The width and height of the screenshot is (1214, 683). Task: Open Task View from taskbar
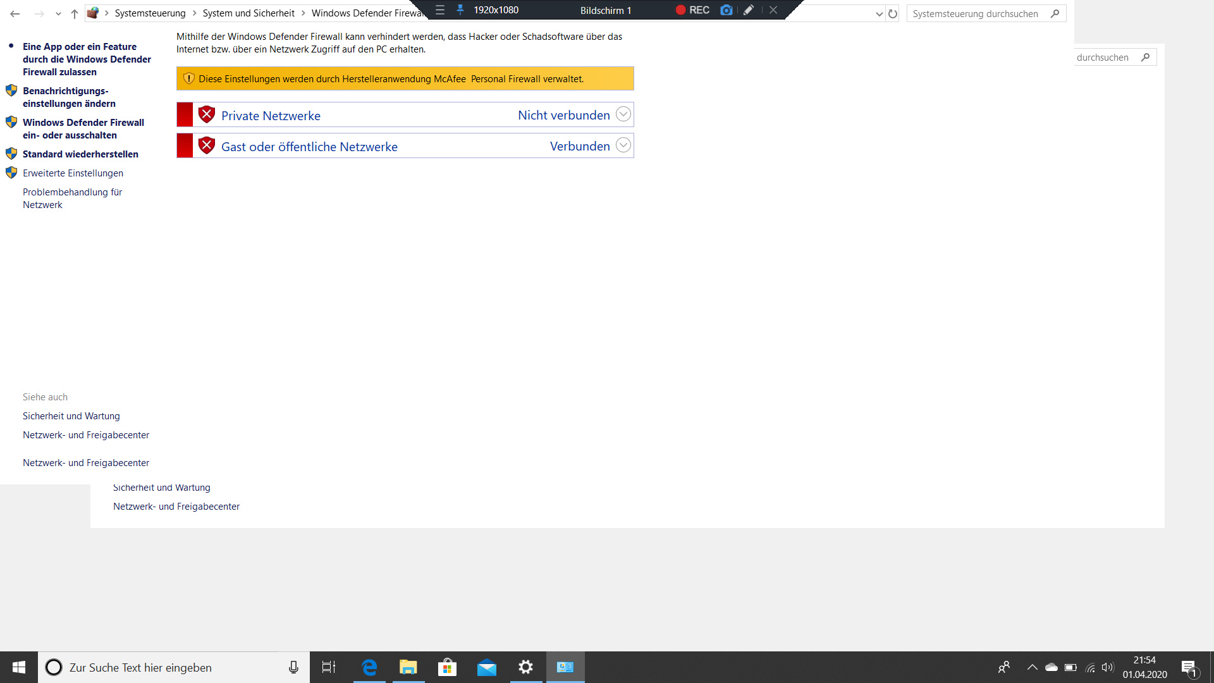tap(329, 667)
